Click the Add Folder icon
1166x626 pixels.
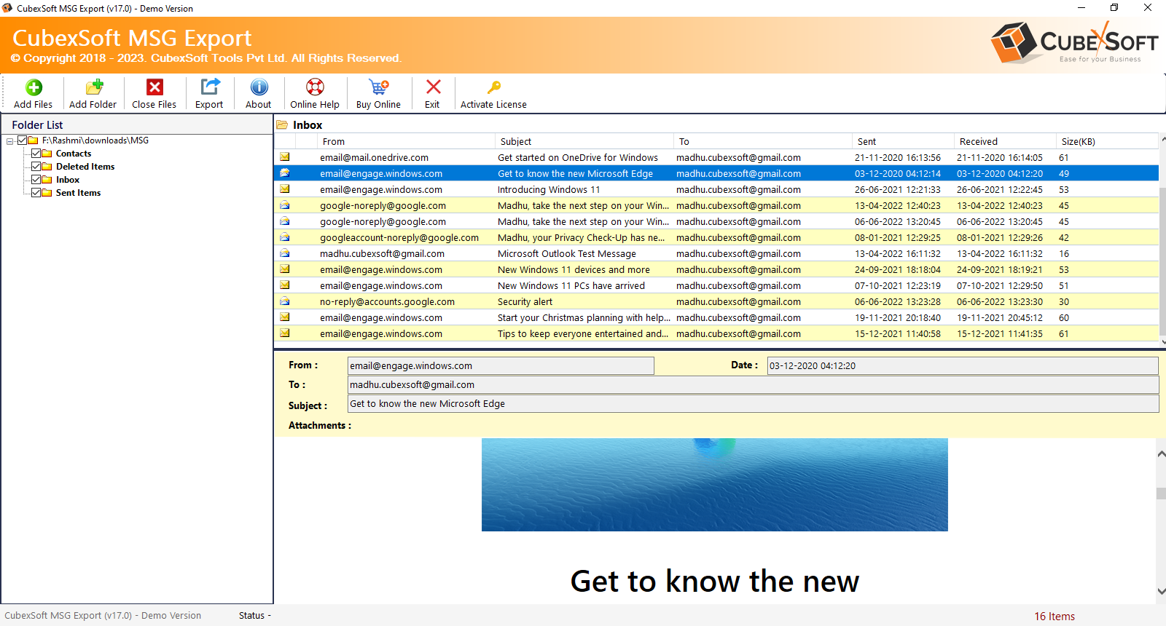pos(93,88)
